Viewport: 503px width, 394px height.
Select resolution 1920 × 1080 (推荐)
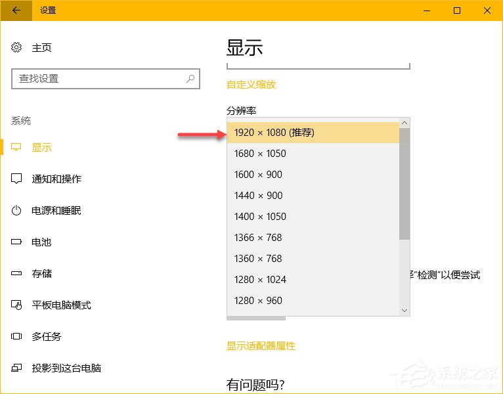[313, 133]
